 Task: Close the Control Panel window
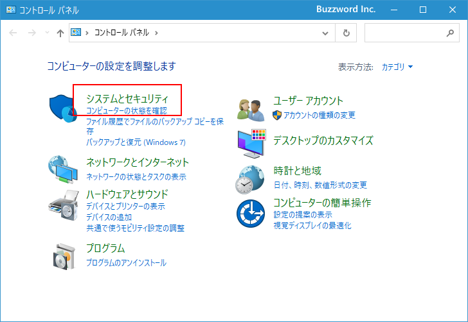pyautogui.click(x=453, y=10)
